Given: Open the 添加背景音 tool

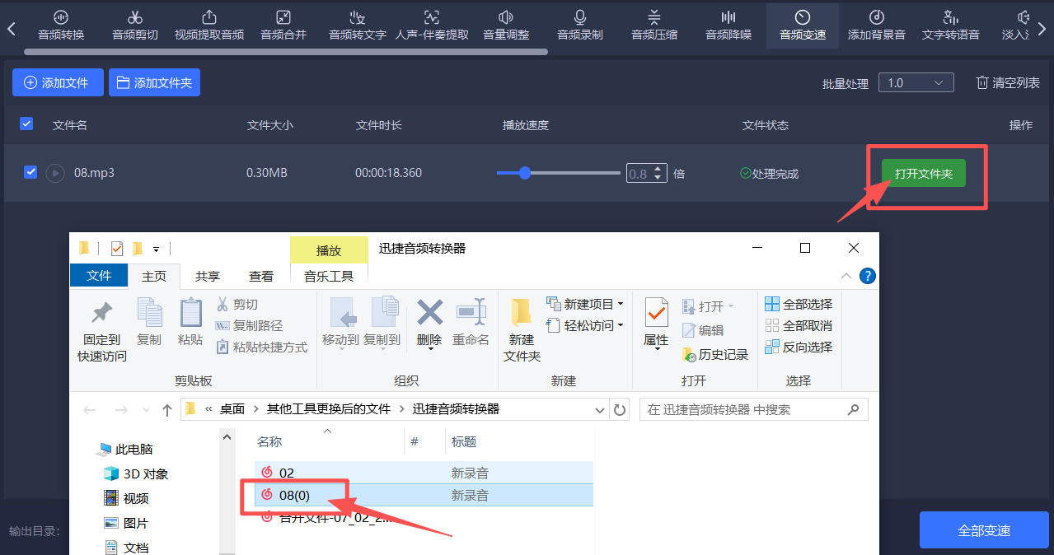Looking at the screenshot, I should tap(876, 25).
